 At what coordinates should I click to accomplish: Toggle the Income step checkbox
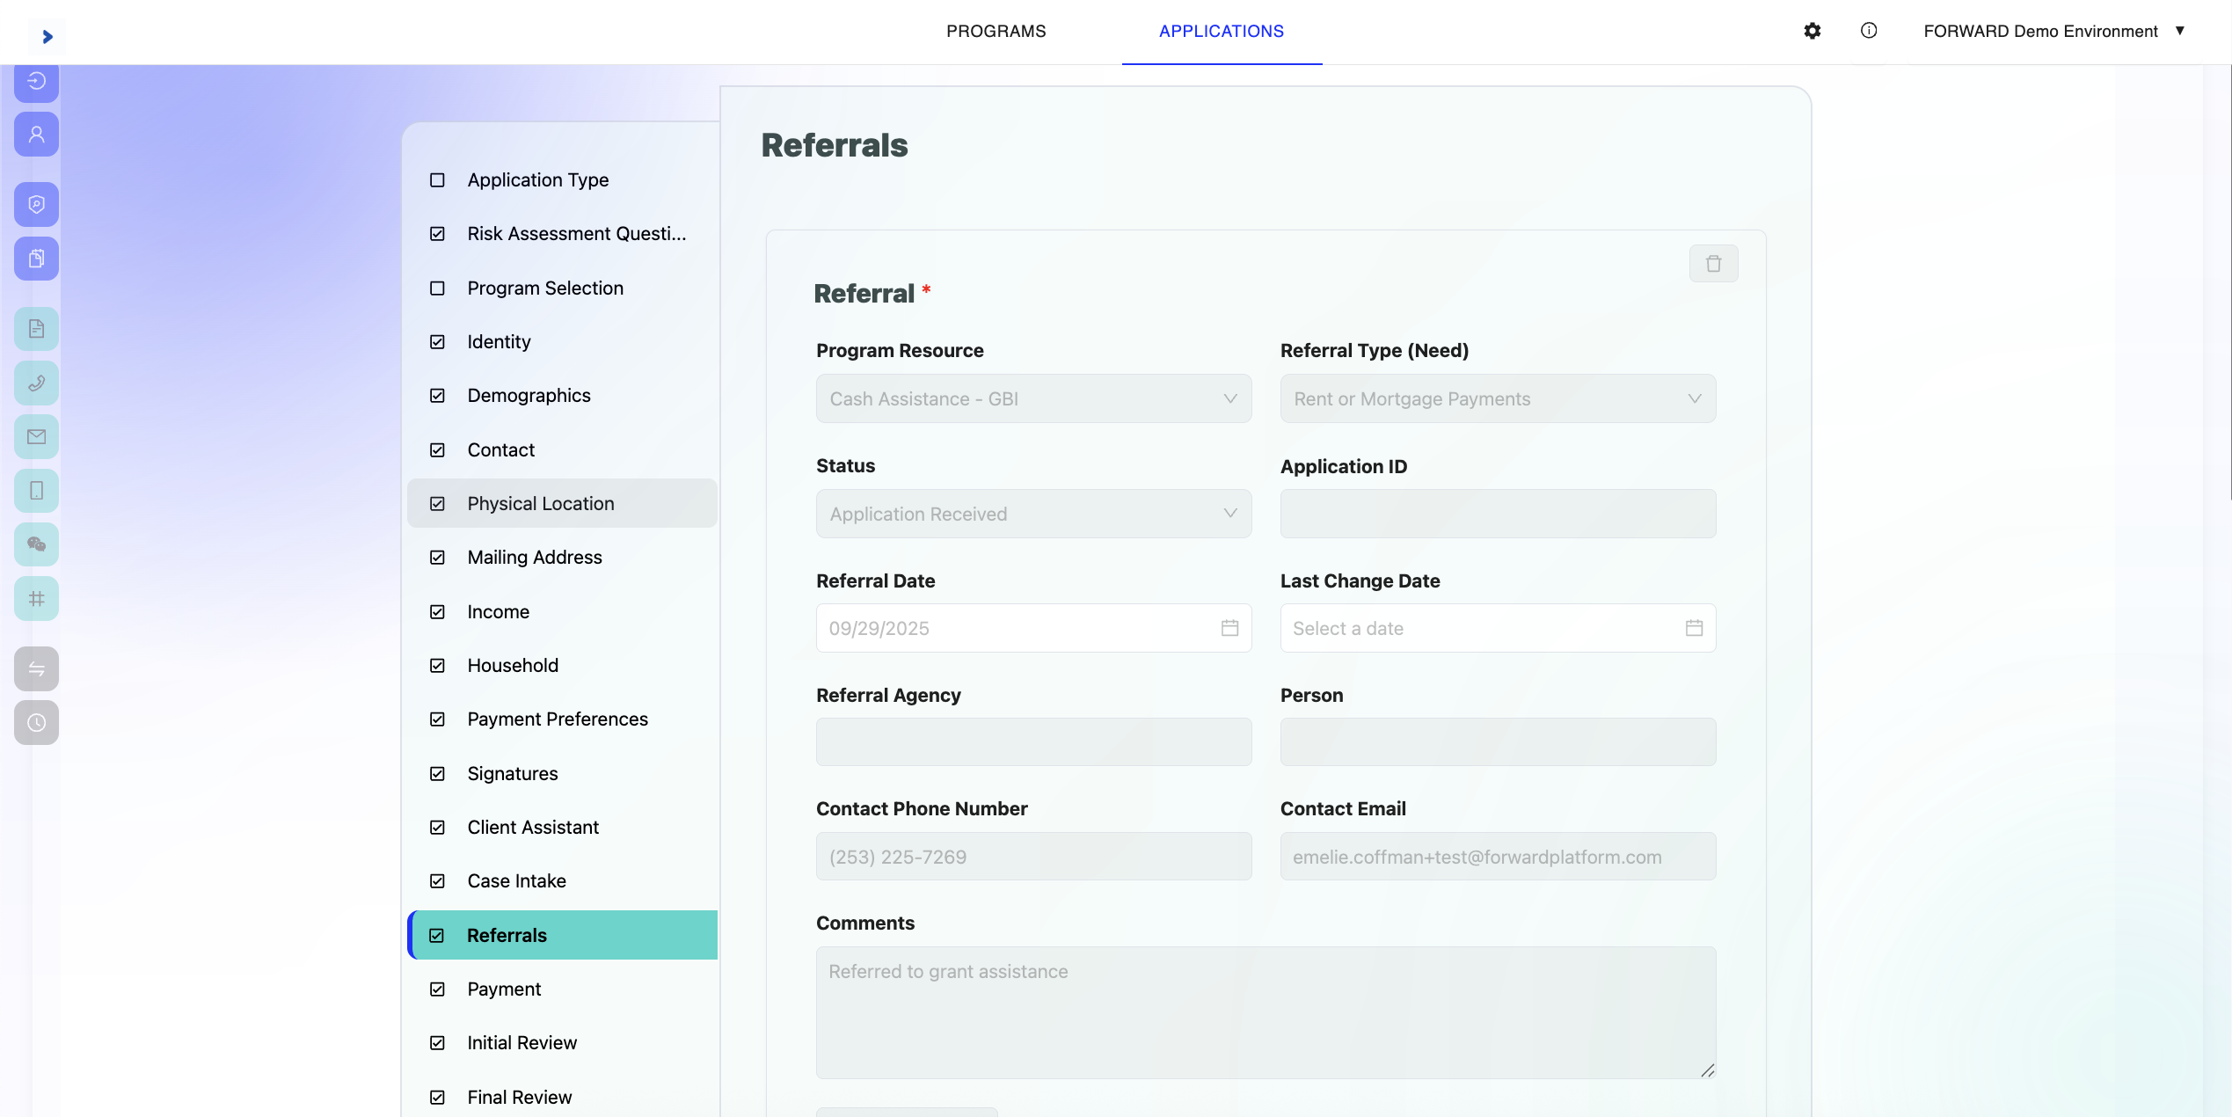(x=437, y=612)
